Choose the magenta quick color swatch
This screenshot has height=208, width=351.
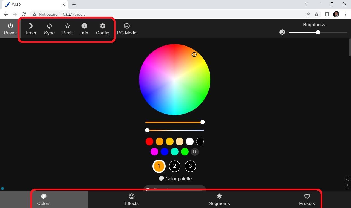point(154,152)
